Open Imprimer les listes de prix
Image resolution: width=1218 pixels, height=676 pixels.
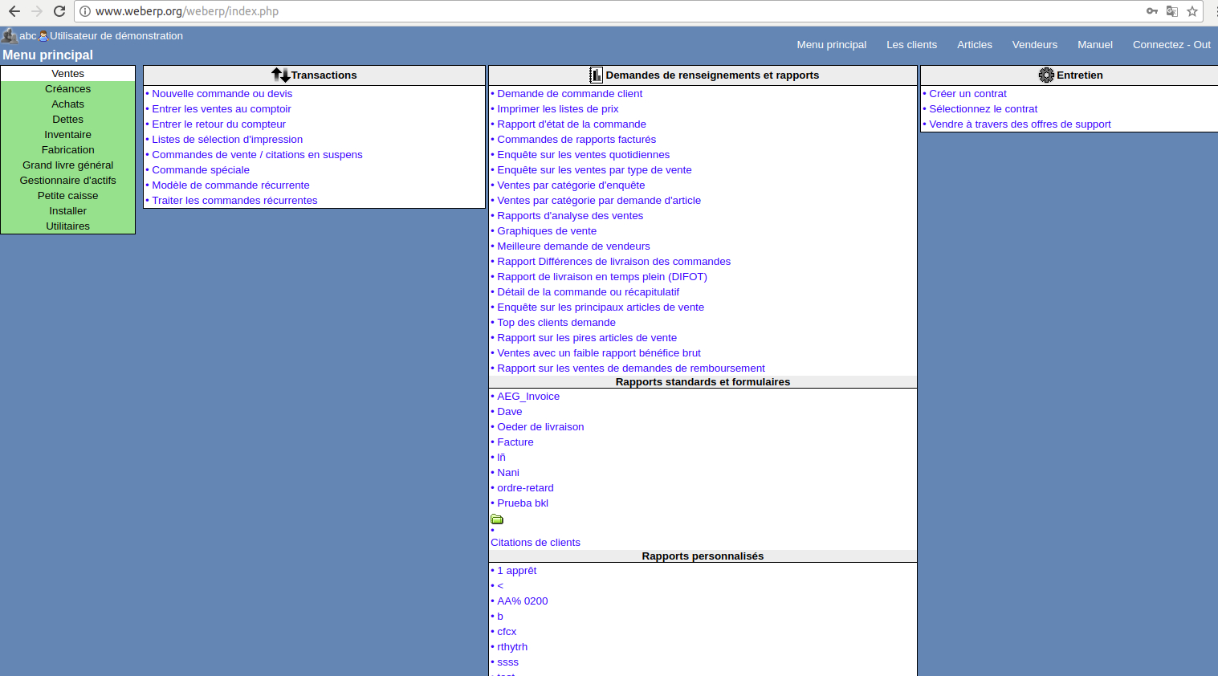coord(558,108)
